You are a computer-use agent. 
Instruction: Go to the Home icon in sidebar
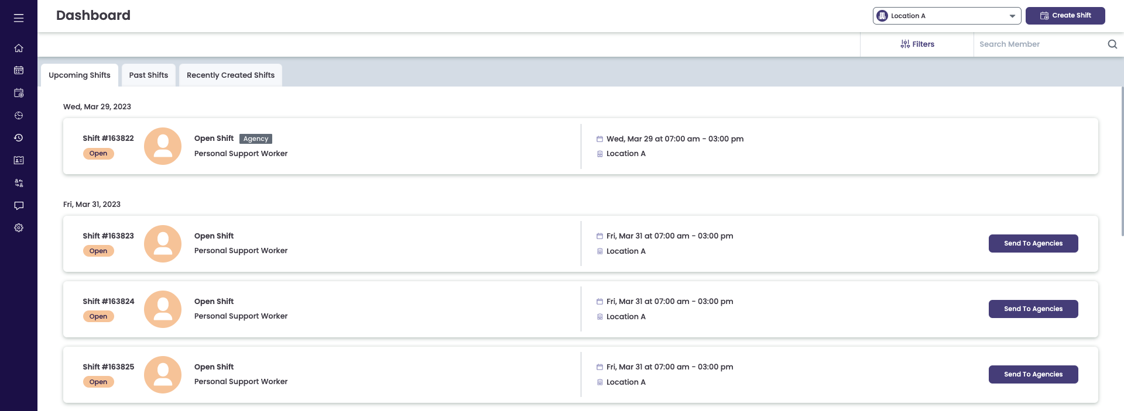(x=19, y=48)
